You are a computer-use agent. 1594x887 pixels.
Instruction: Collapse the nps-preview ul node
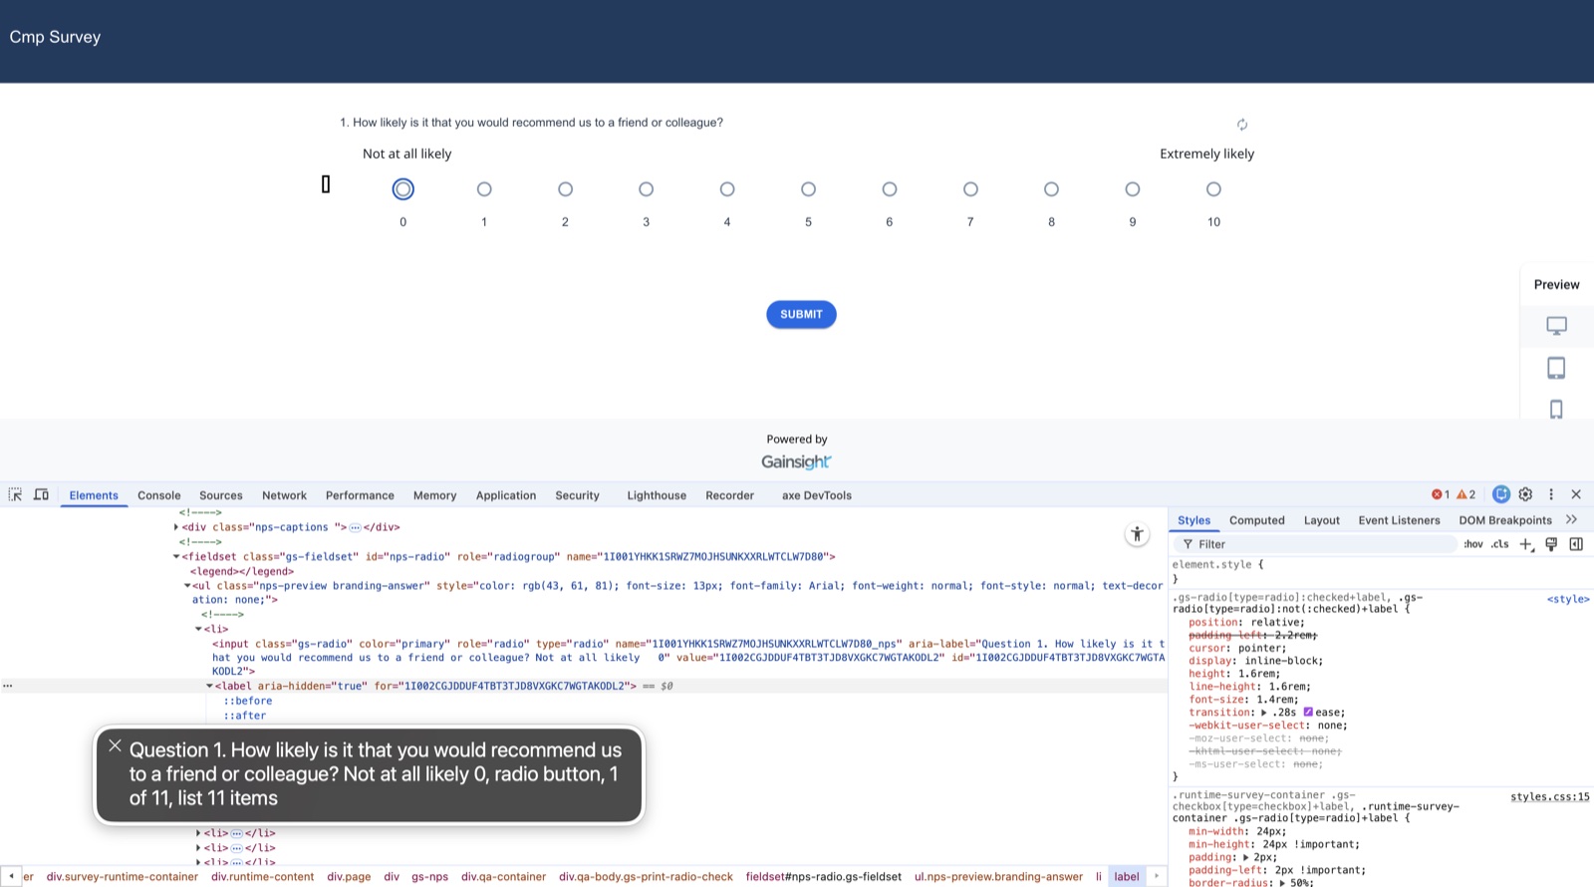pyautogui.click(x=187, y=586)
